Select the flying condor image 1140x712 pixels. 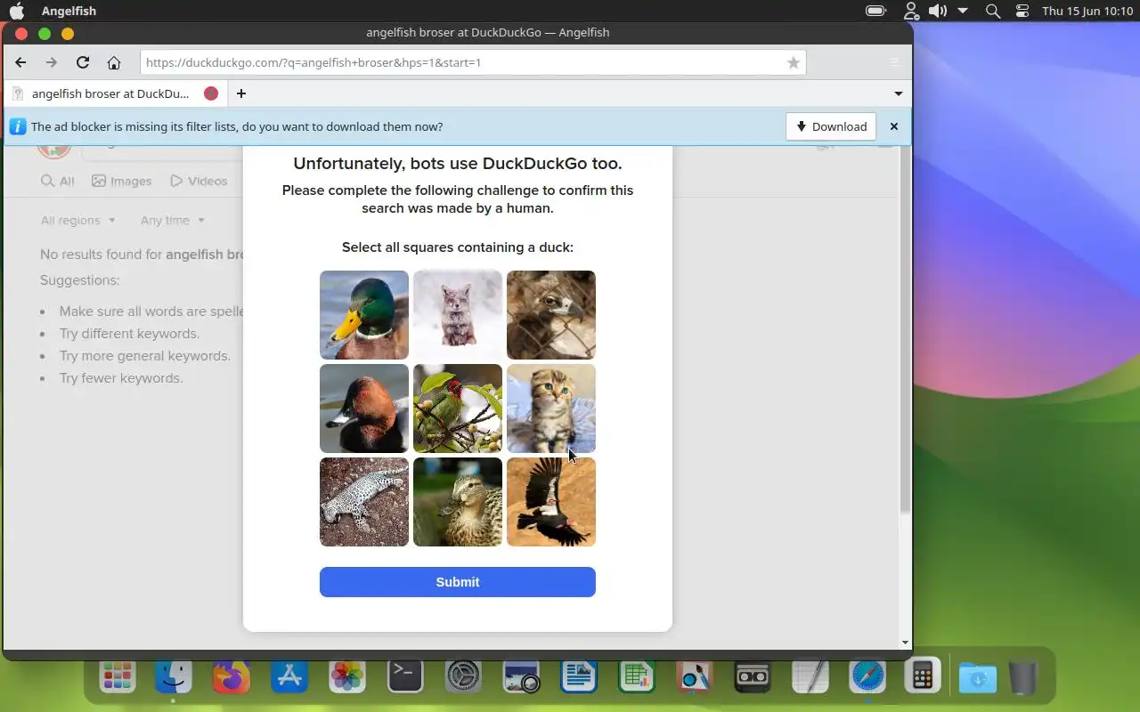[551, 502]
